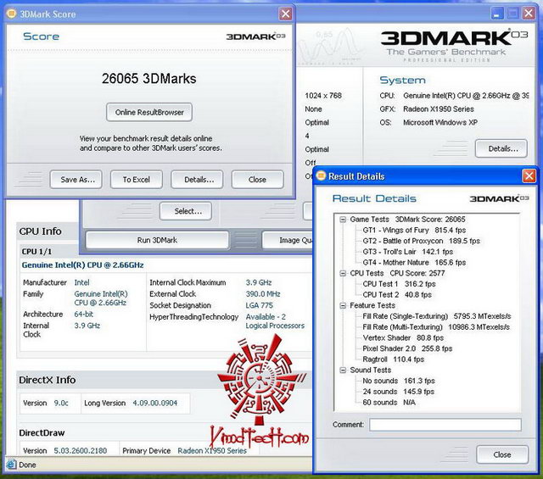Select Vertex Shader result row

tap(403, 337)
